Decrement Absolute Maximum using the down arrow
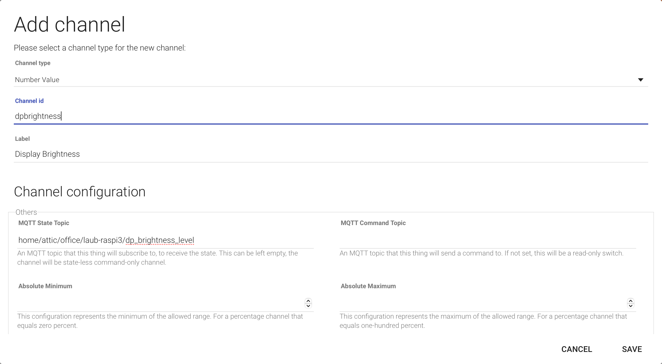The image size is (662, 364). tap(631, 306)
